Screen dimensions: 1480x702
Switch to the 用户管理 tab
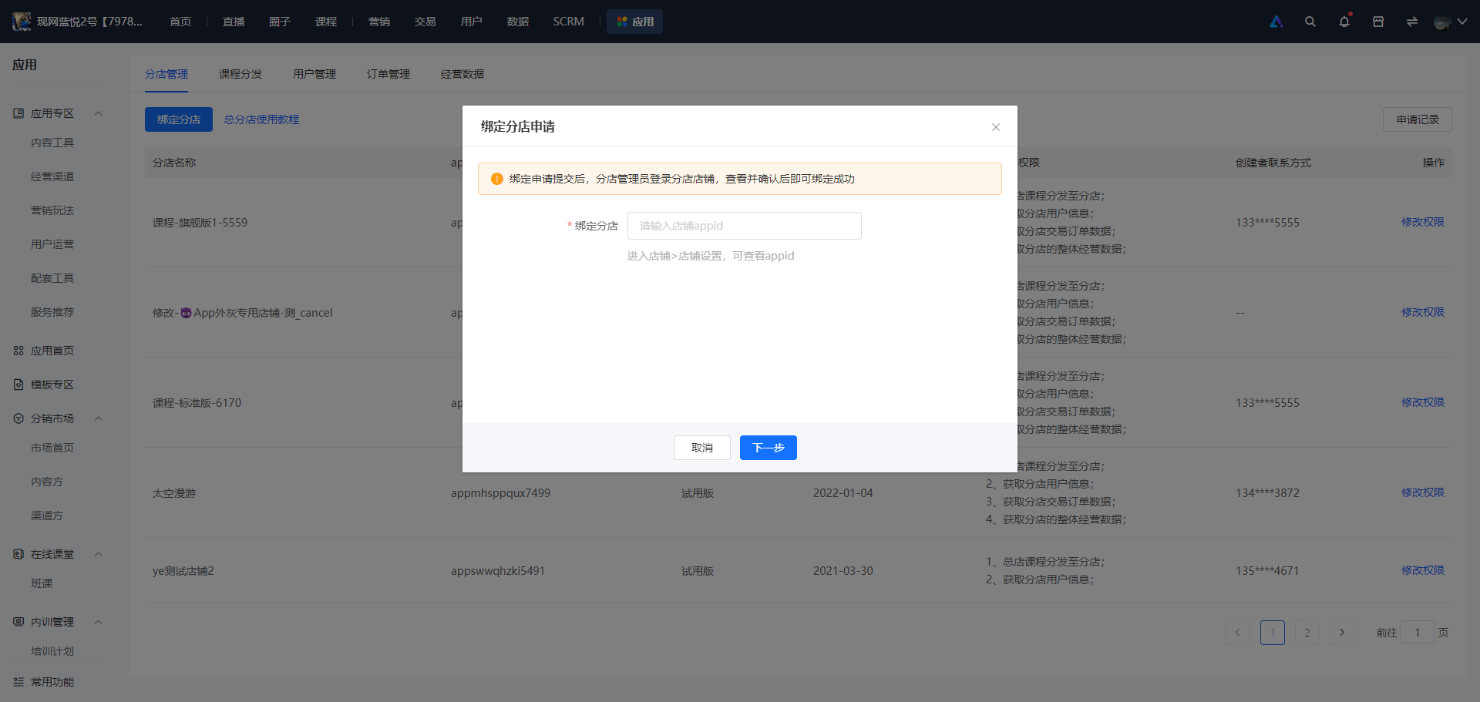pyautogui.click(x=314, y=74)
